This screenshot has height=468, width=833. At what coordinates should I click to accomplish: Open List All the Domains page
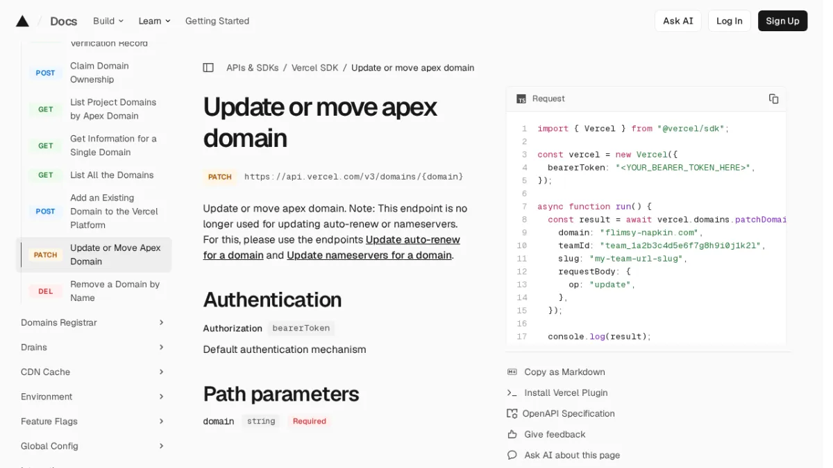(x=112, y=175)
